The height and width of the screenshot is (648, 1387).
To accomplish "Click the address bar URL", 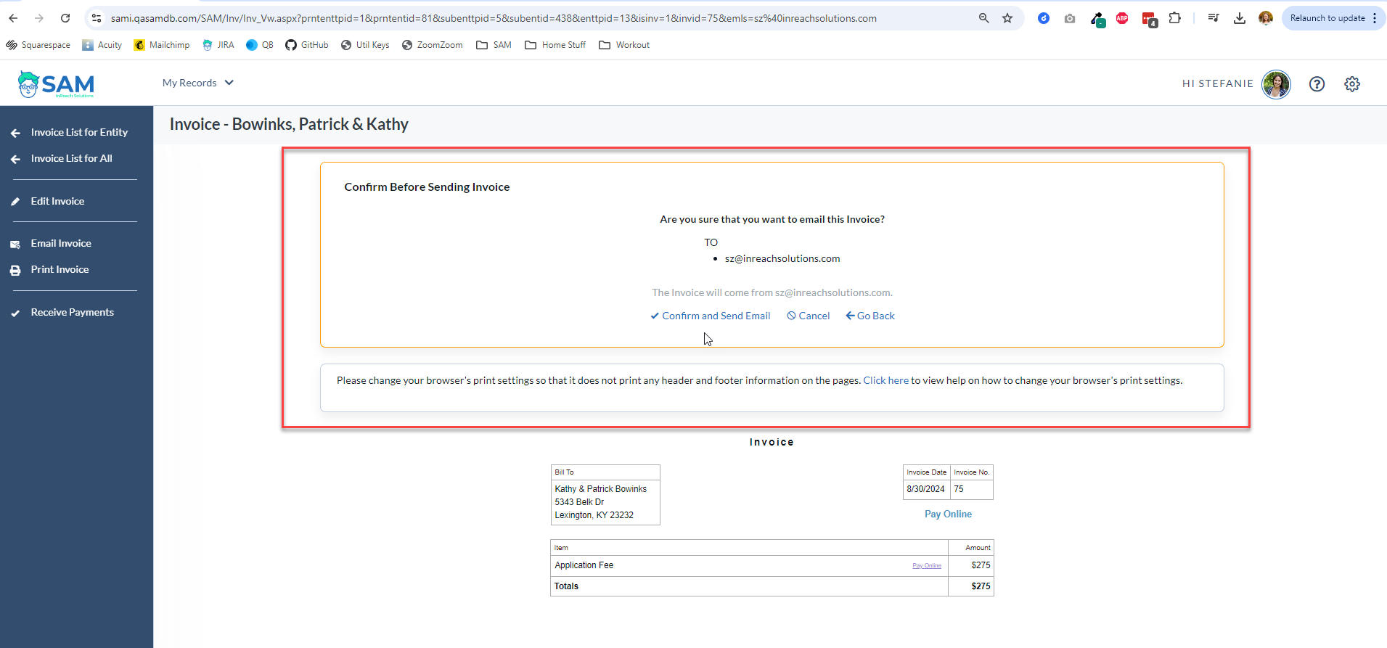I will click(x=494, y=18).
